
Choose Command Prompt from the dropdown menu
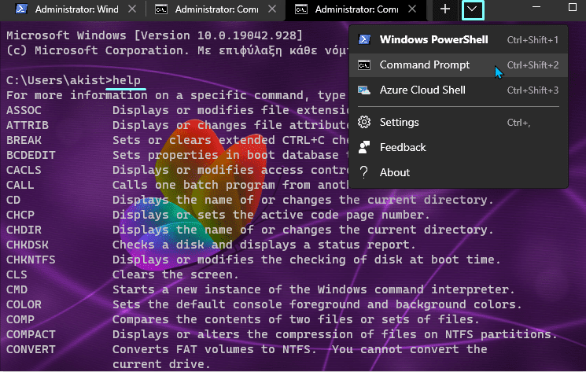459,65
